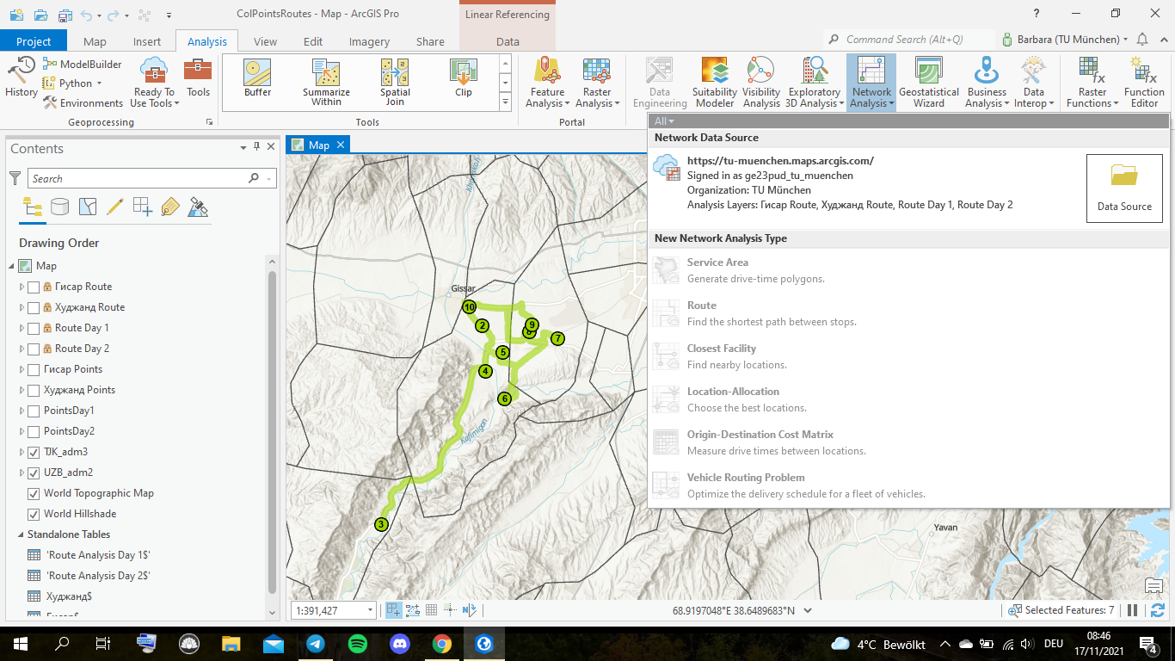
Task: Focus the Command Search box
Action: point(909,40)
